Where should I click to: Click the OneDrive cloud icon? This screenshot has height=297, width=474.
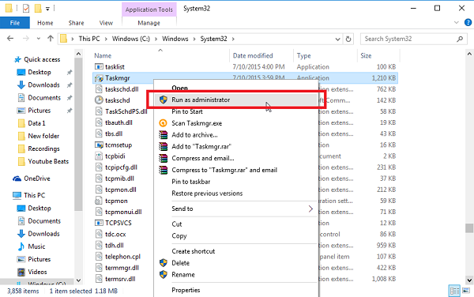coord(17,179)
